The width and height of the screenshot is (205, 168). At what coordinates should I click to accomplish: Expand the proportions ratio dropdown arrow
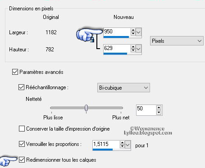128,145
